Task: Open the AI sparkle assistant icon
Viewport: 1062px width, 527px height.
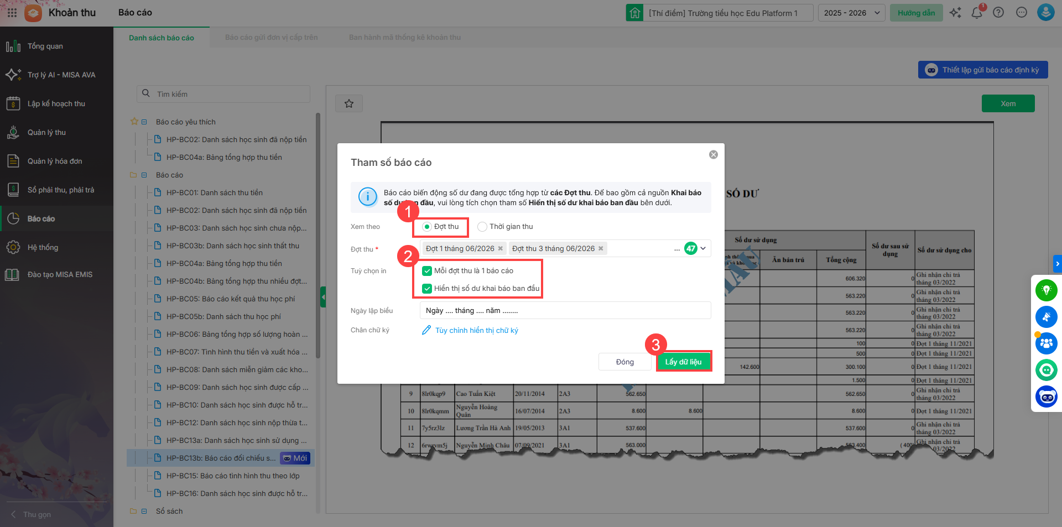Action: (955, 13)
